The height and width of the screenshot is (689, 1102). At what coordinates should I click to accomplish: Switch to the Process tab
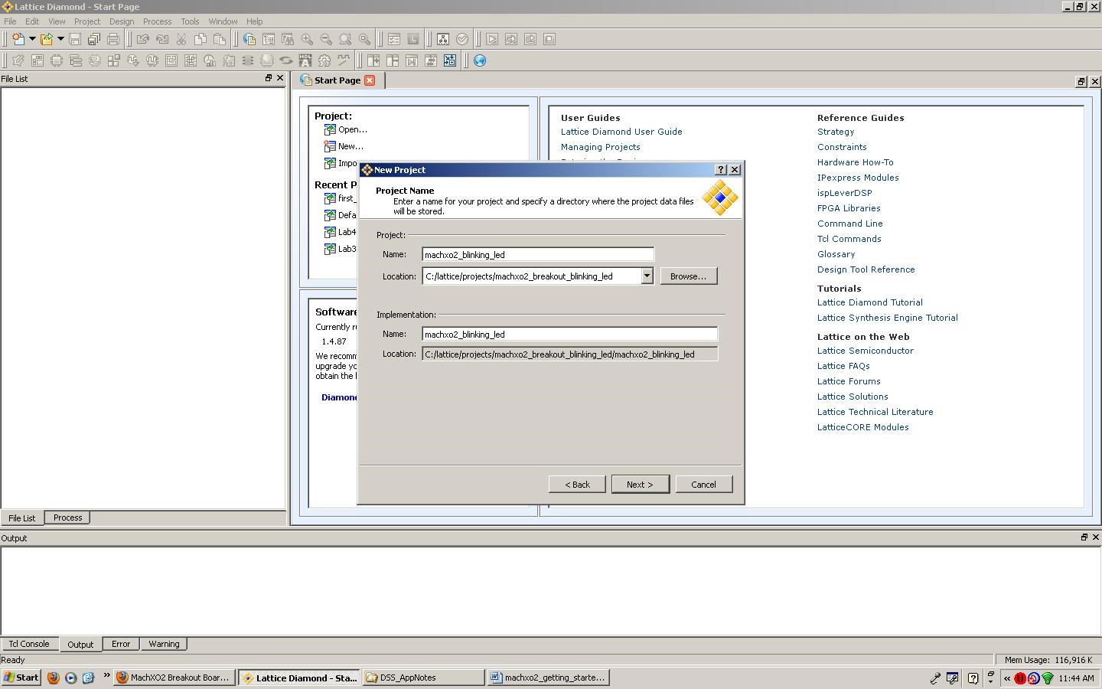tap(67, 518)
